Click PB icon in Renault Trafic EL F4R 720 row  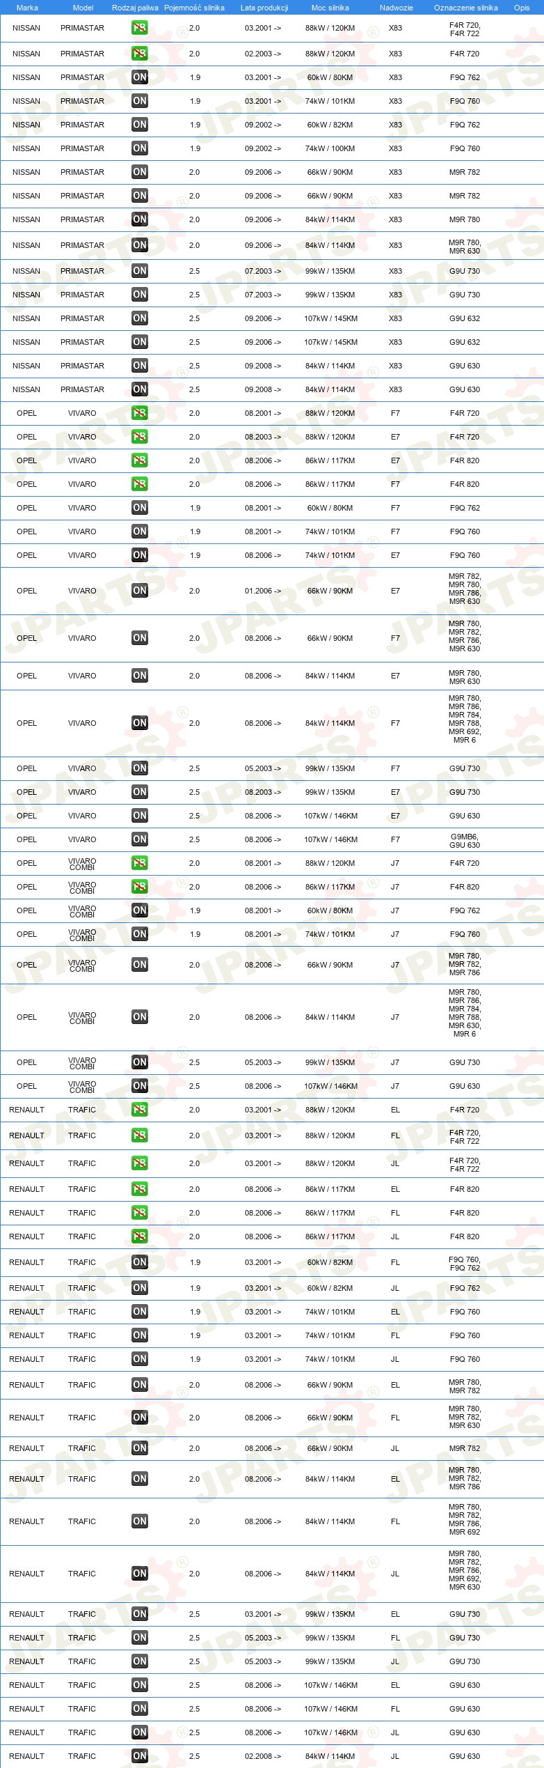coord(140,1110)
